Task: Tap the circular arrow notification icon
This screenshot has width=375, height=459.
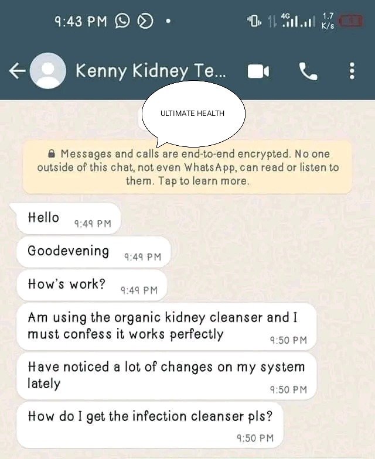Action: [145, 21]
